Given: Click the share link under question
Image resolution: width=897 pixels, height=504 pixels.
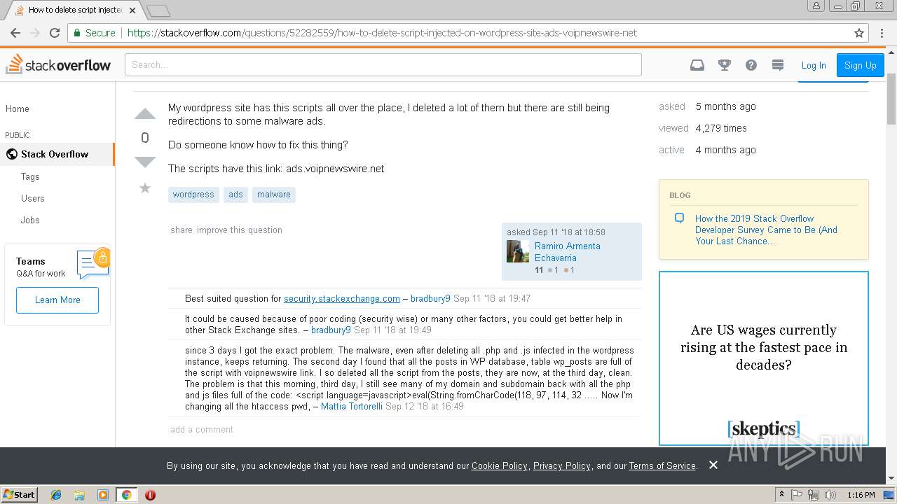Looking at the screenshot, I should (182, 230).
